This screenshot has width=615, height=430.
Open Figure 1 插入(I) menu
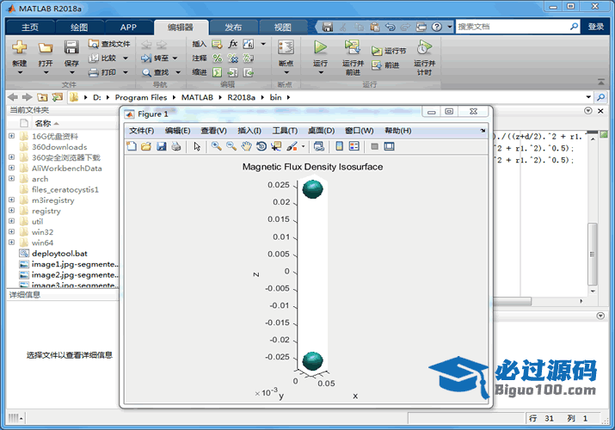click(249, 131)
